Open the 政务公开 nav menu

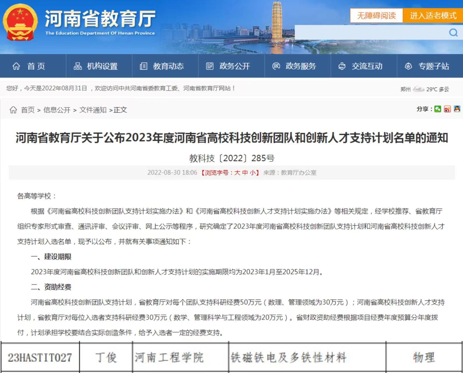(x=232, y=66)
